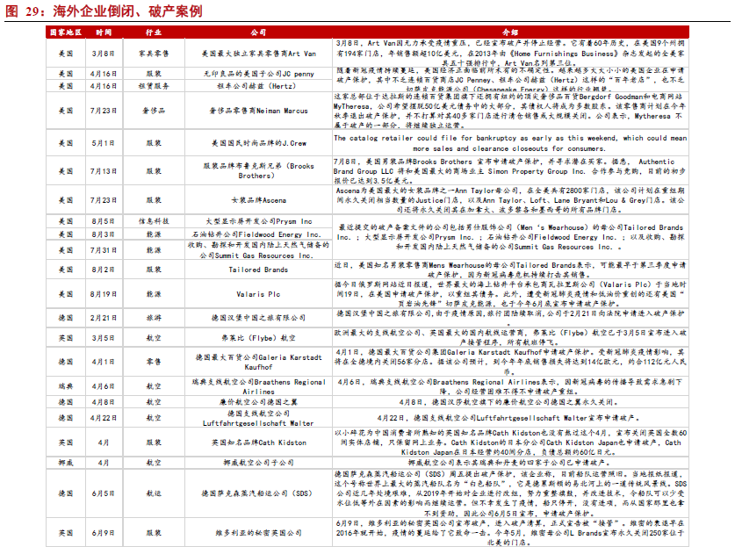
Task: Click the Flybe airline company cell
Action: [258, 338]
